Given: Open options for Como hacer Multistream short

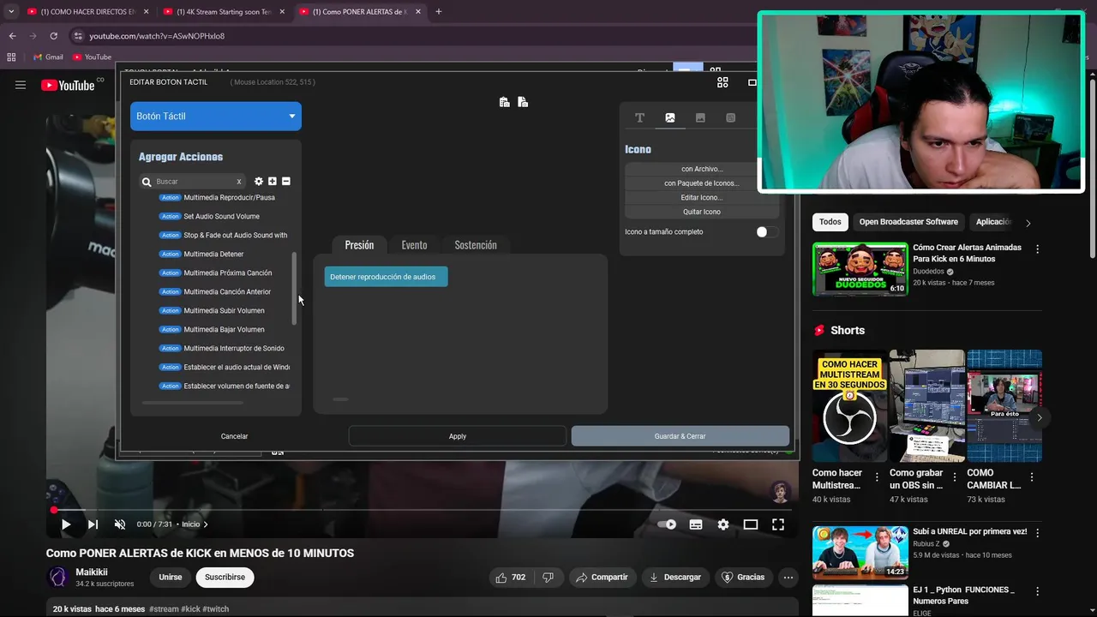Looking at the screenshot, I should point(877,477).
